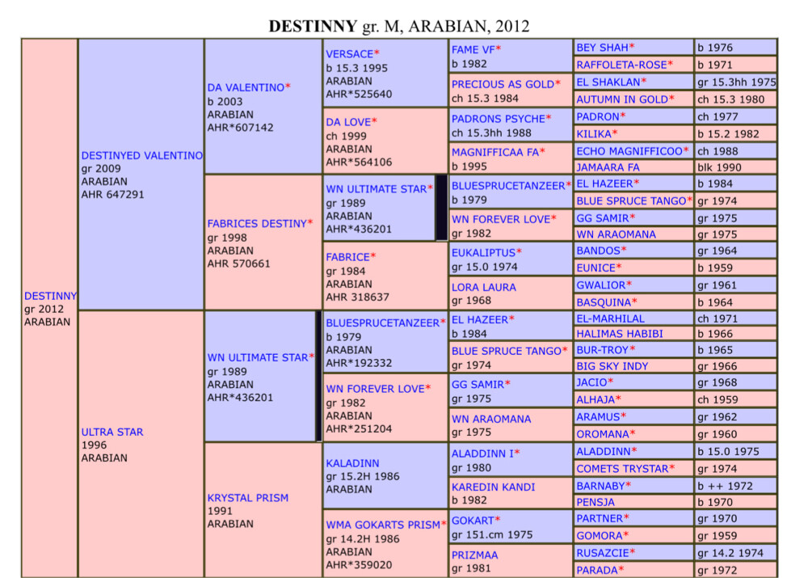Click the PARADA link

click(x=597, y=570)
